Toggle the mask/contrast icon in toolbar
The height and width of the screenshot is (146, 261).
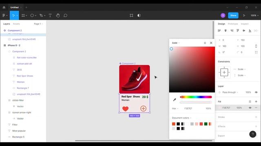coord(139,15)
